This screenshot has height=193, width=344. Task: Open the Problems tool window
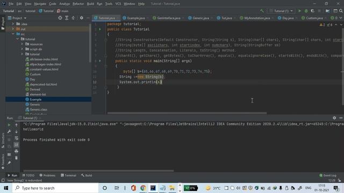47,175
